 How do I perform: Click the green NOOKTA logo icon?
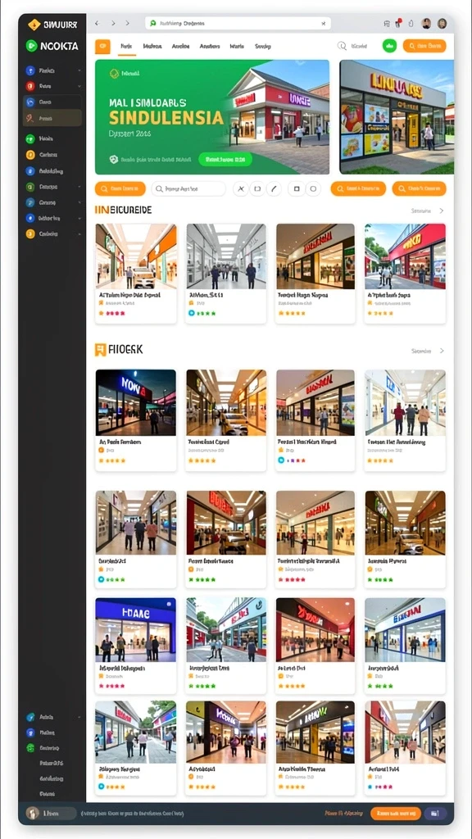[x=31, y=46]
